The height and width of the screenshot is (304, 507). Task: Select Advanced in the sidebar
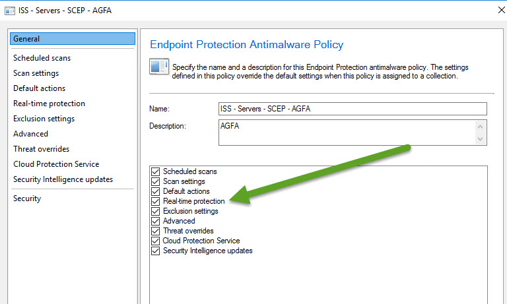pyautogui.click(x=30, y=134)
